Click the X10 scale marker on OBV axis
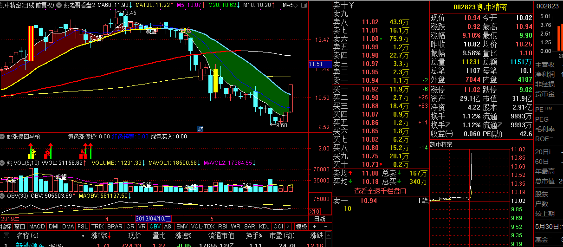 tap(315, 211)
